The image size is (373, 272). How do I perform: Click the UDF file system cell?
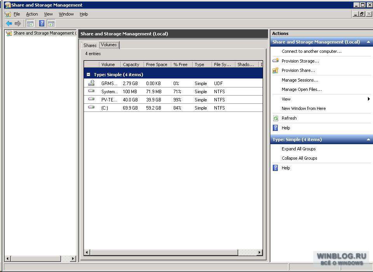tap(218, 84)
